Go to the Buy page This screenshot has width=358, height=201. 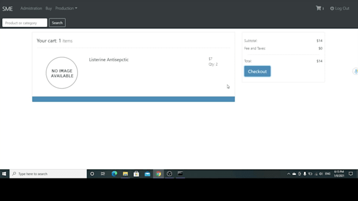point(48,8)
